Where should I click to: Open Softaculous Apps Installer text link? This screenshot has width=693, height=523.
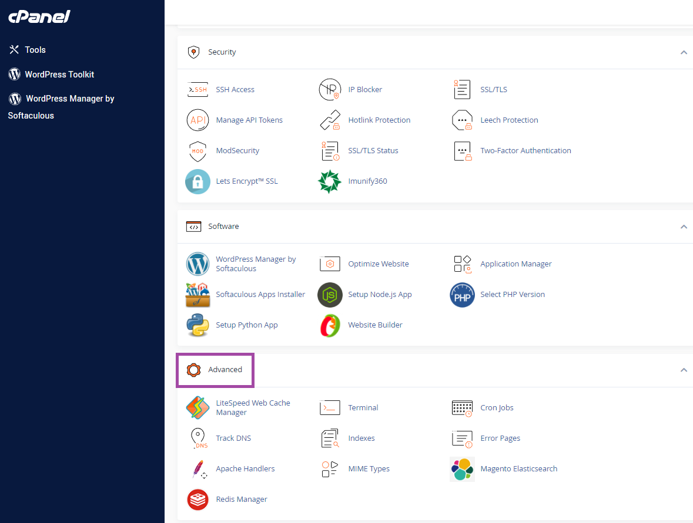[x=260, y=295]
